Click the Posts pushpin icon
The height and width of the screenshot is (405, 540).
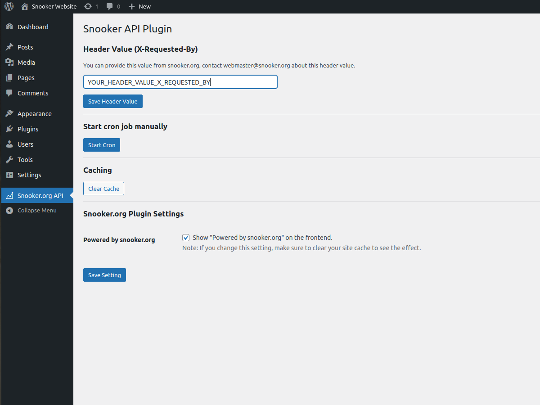[9, 47]
